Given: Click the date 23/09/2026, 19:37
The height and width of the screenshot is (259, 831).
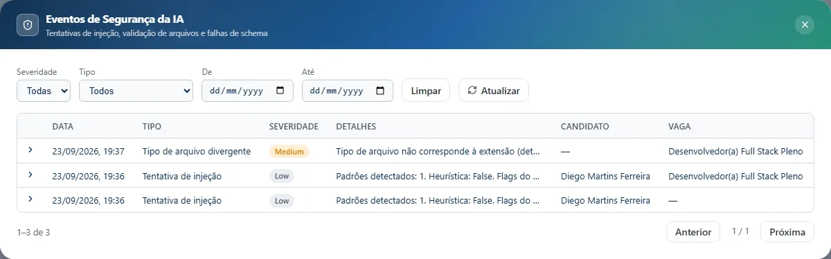Looking at the screenshot, I should (89, 151).
